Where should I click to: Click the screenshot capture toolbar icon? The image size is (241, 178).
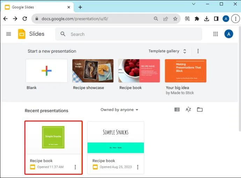point(187,19)
